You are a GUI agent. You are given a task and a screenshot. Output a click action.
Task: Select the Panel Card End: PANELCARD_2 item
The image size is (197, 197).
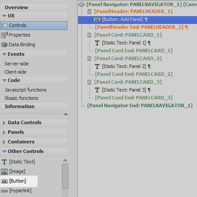click(134, 74)
